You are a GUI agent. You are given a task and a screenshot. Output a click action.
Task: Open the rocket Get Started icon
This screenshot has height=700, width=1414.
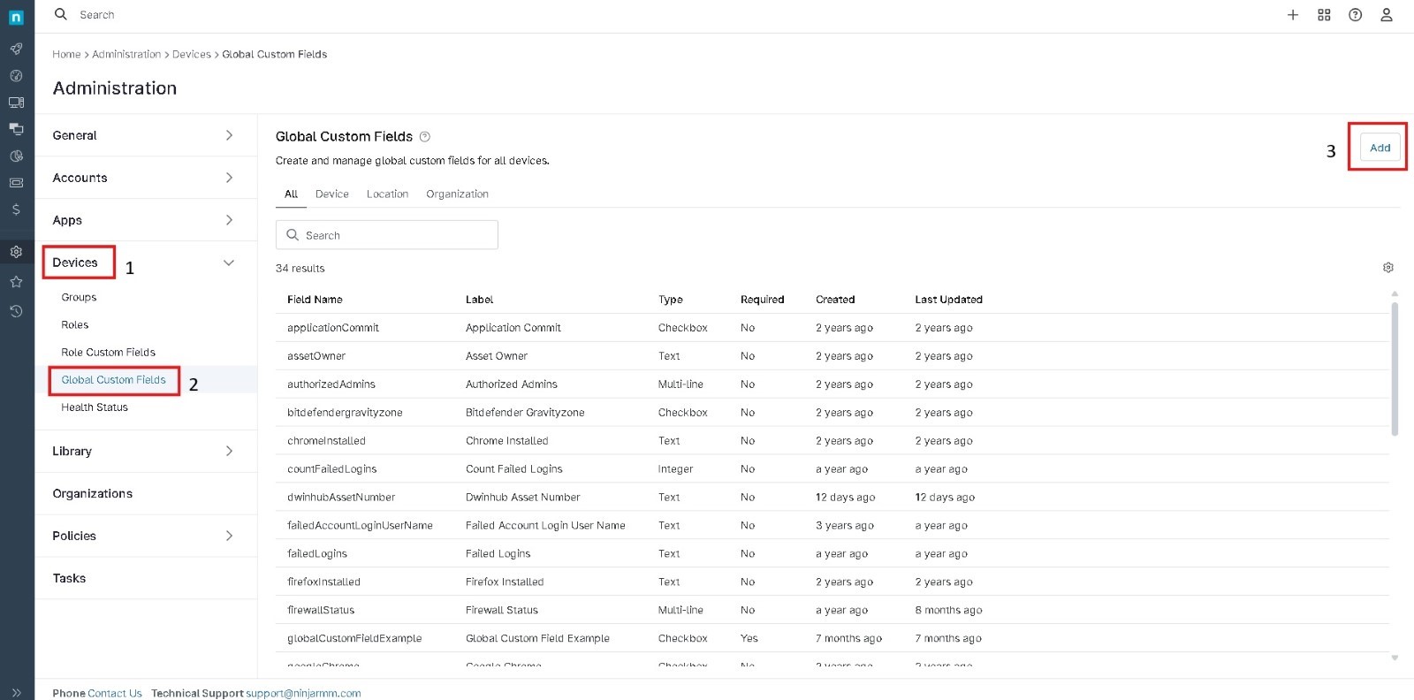pos(16,49)
